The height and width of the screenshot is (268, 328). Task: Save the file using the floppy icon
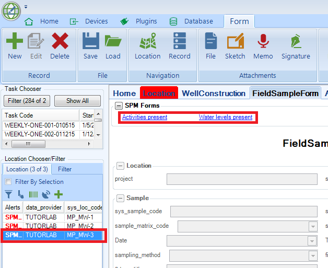pyautogui.click(x=90, y=46)
